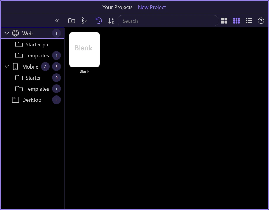
Task: Select the Desktop category
Action: tap(32, 100)
